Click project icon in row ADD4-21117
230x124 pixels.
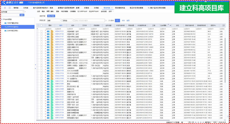pyautogui.click(x=48, y=92)
